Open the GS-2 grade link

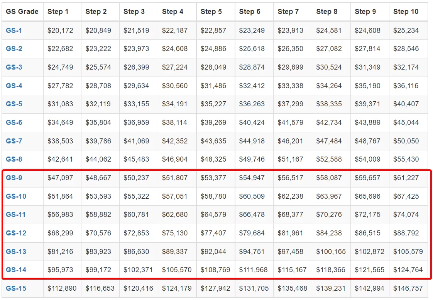pos(14,49)
